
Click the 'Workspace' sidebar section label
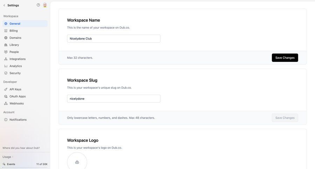pos(10,16)
